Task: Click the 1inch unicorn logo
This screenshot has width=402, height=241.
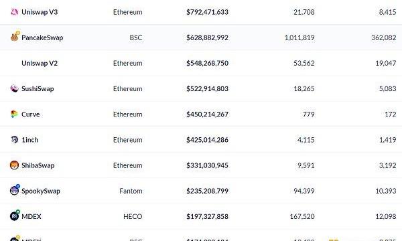Action: 14,140
